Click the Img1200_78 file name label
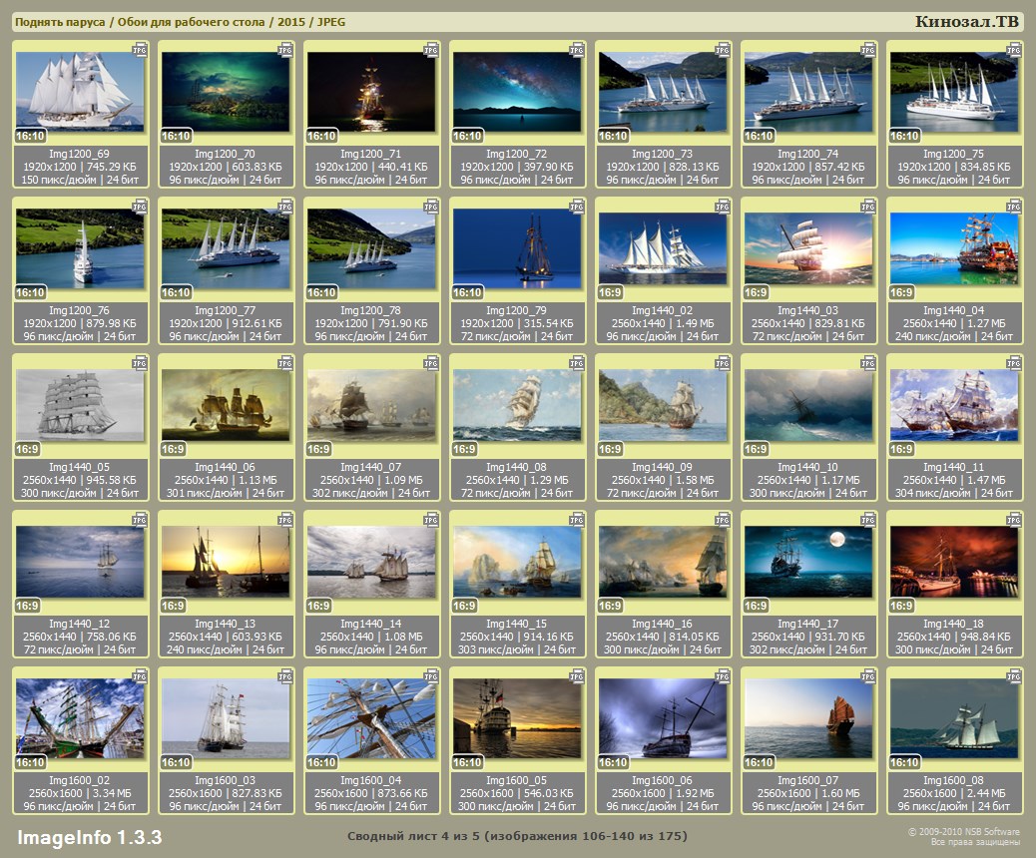The image size is (1036, 858). [x=371, y=310]
